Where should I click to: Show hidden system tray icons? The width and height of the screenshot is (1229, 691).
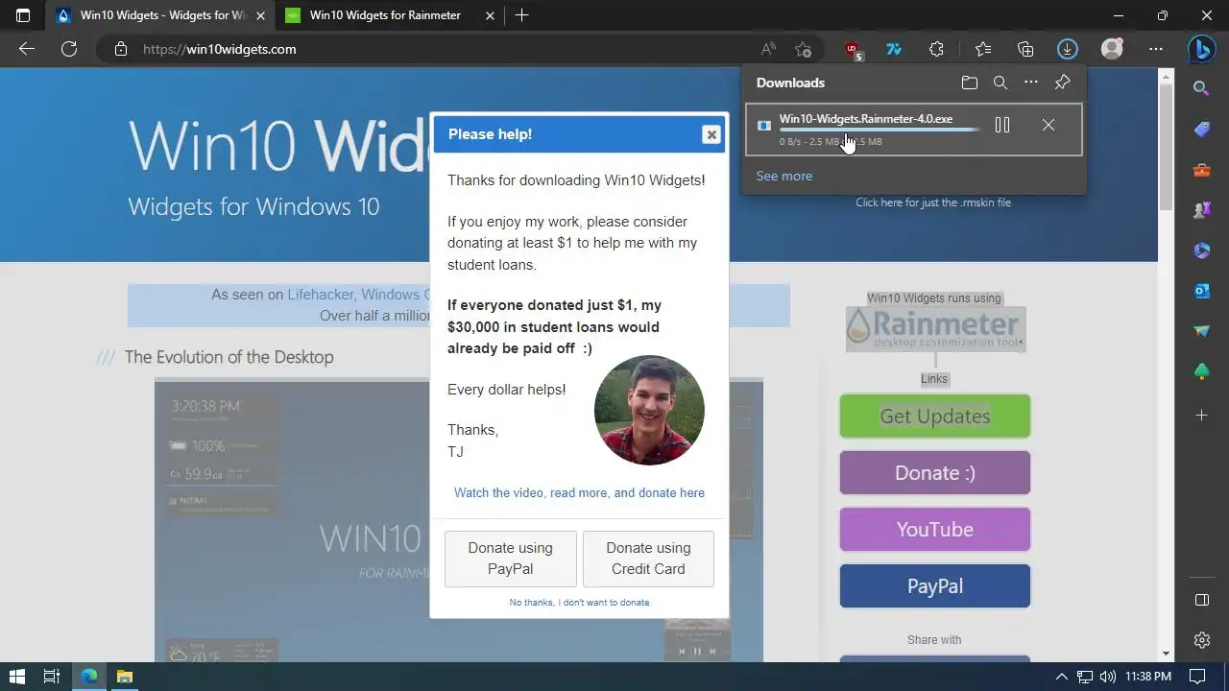(x=1061, y=677)
